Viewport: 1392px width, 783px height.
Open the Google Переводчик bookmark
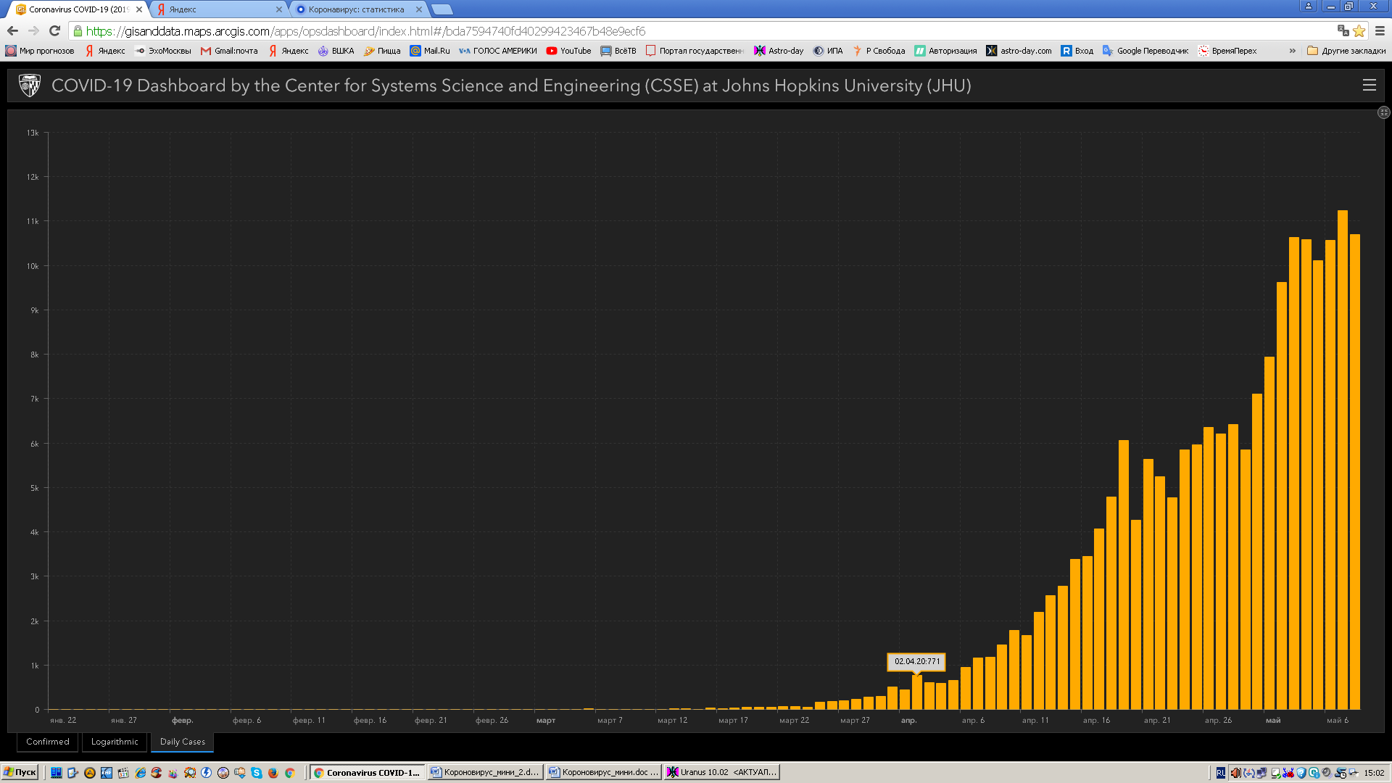(x=1145, y=51)
